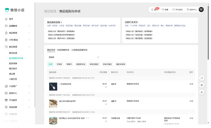Click the refresh icon in floating sidebar
211x128 pixels.
(202, 78)
